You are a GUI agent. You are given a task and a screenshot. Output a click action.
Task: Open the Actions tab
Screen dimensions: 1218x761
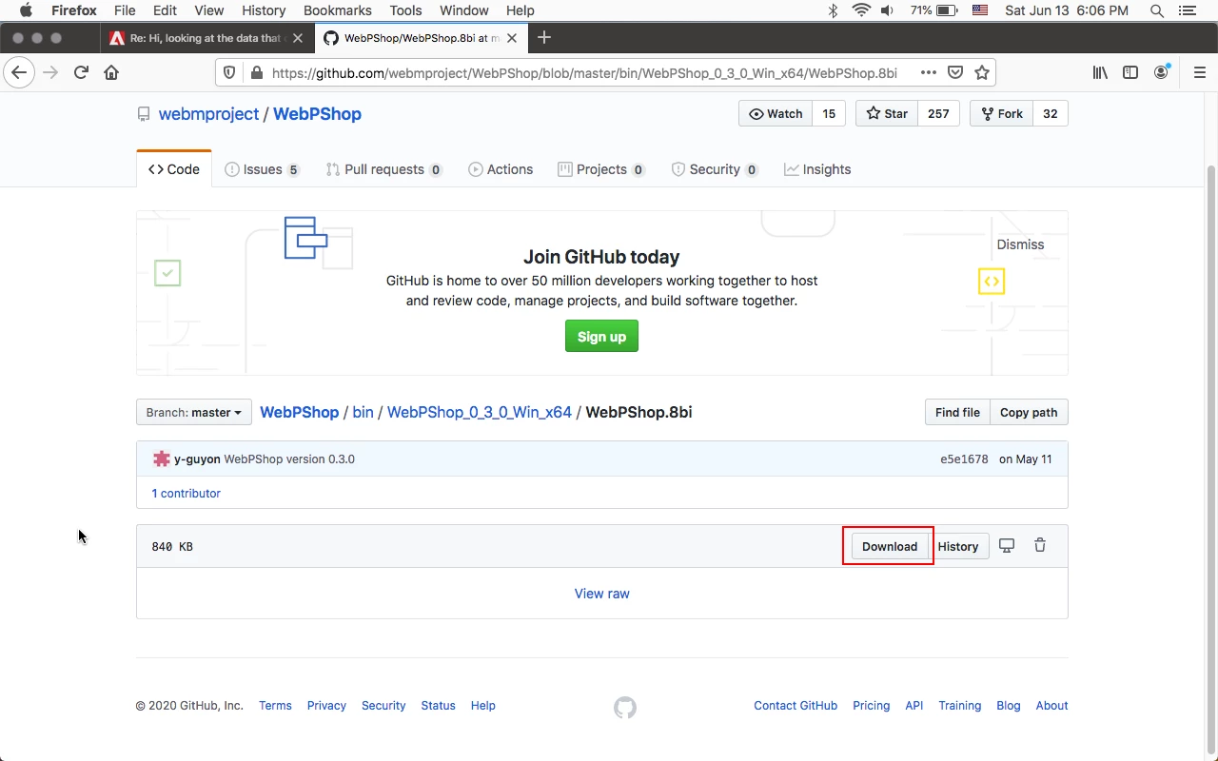[501, 169]
